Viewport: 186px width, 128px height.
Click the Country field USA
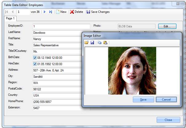pyautogui.click(x=57, y=95)
